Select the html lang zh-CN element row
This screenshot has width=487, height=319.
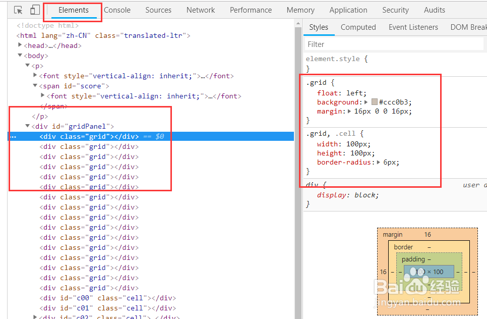tap(103, 35)
